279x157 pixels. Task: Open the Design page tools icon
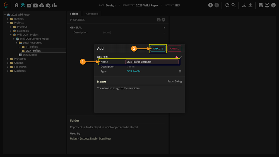(23, 5)
